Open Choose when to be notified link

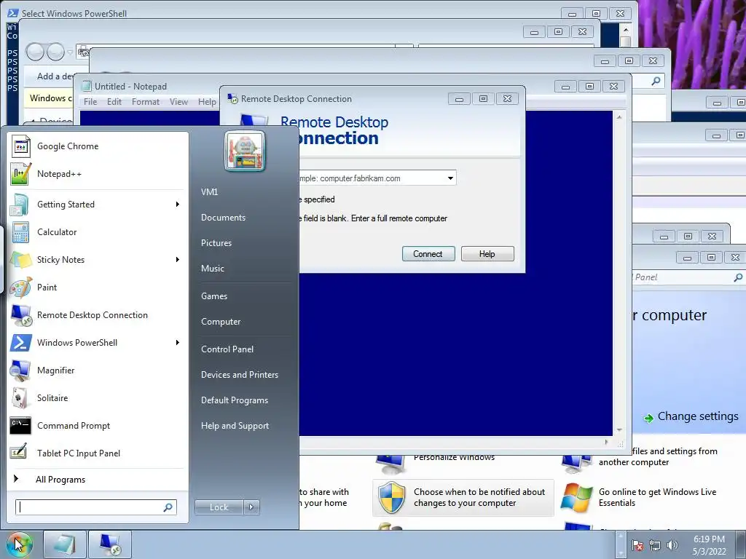tap(479, 498)
